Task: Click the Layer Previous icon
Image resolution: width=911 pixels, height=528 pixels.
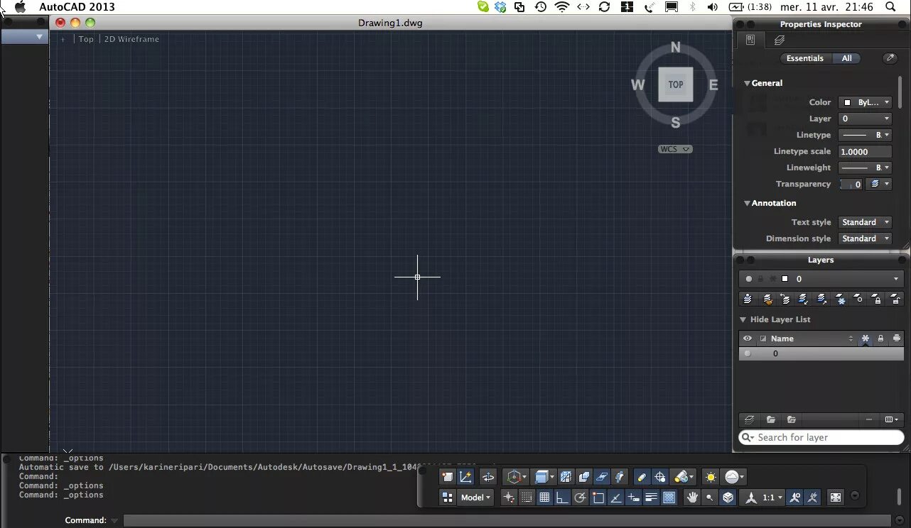Action: [x=785, y=299]
